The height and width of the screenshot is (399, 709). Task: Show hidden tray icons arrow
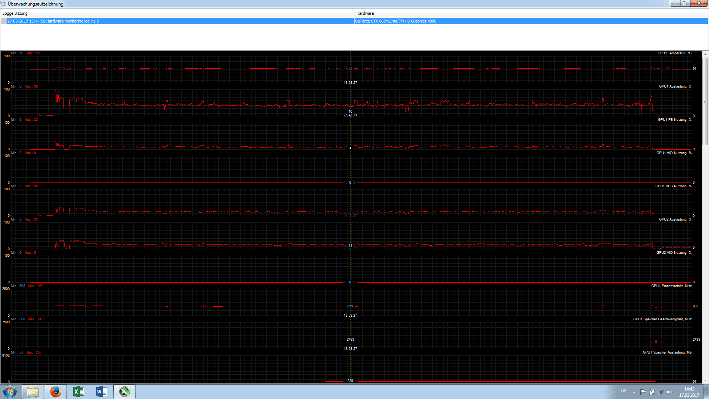coord(634,392)
